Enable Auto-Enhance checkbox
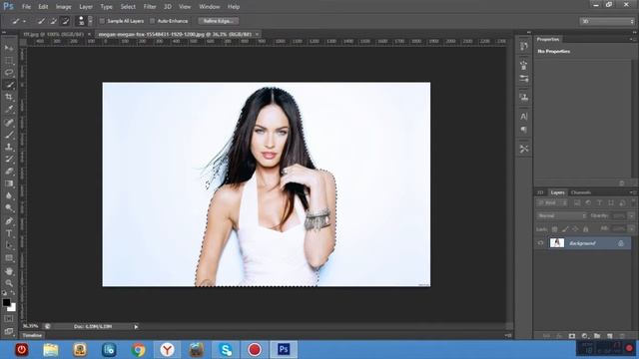Image resolution: width=639 pixels, height=359 pixels. 153,21
